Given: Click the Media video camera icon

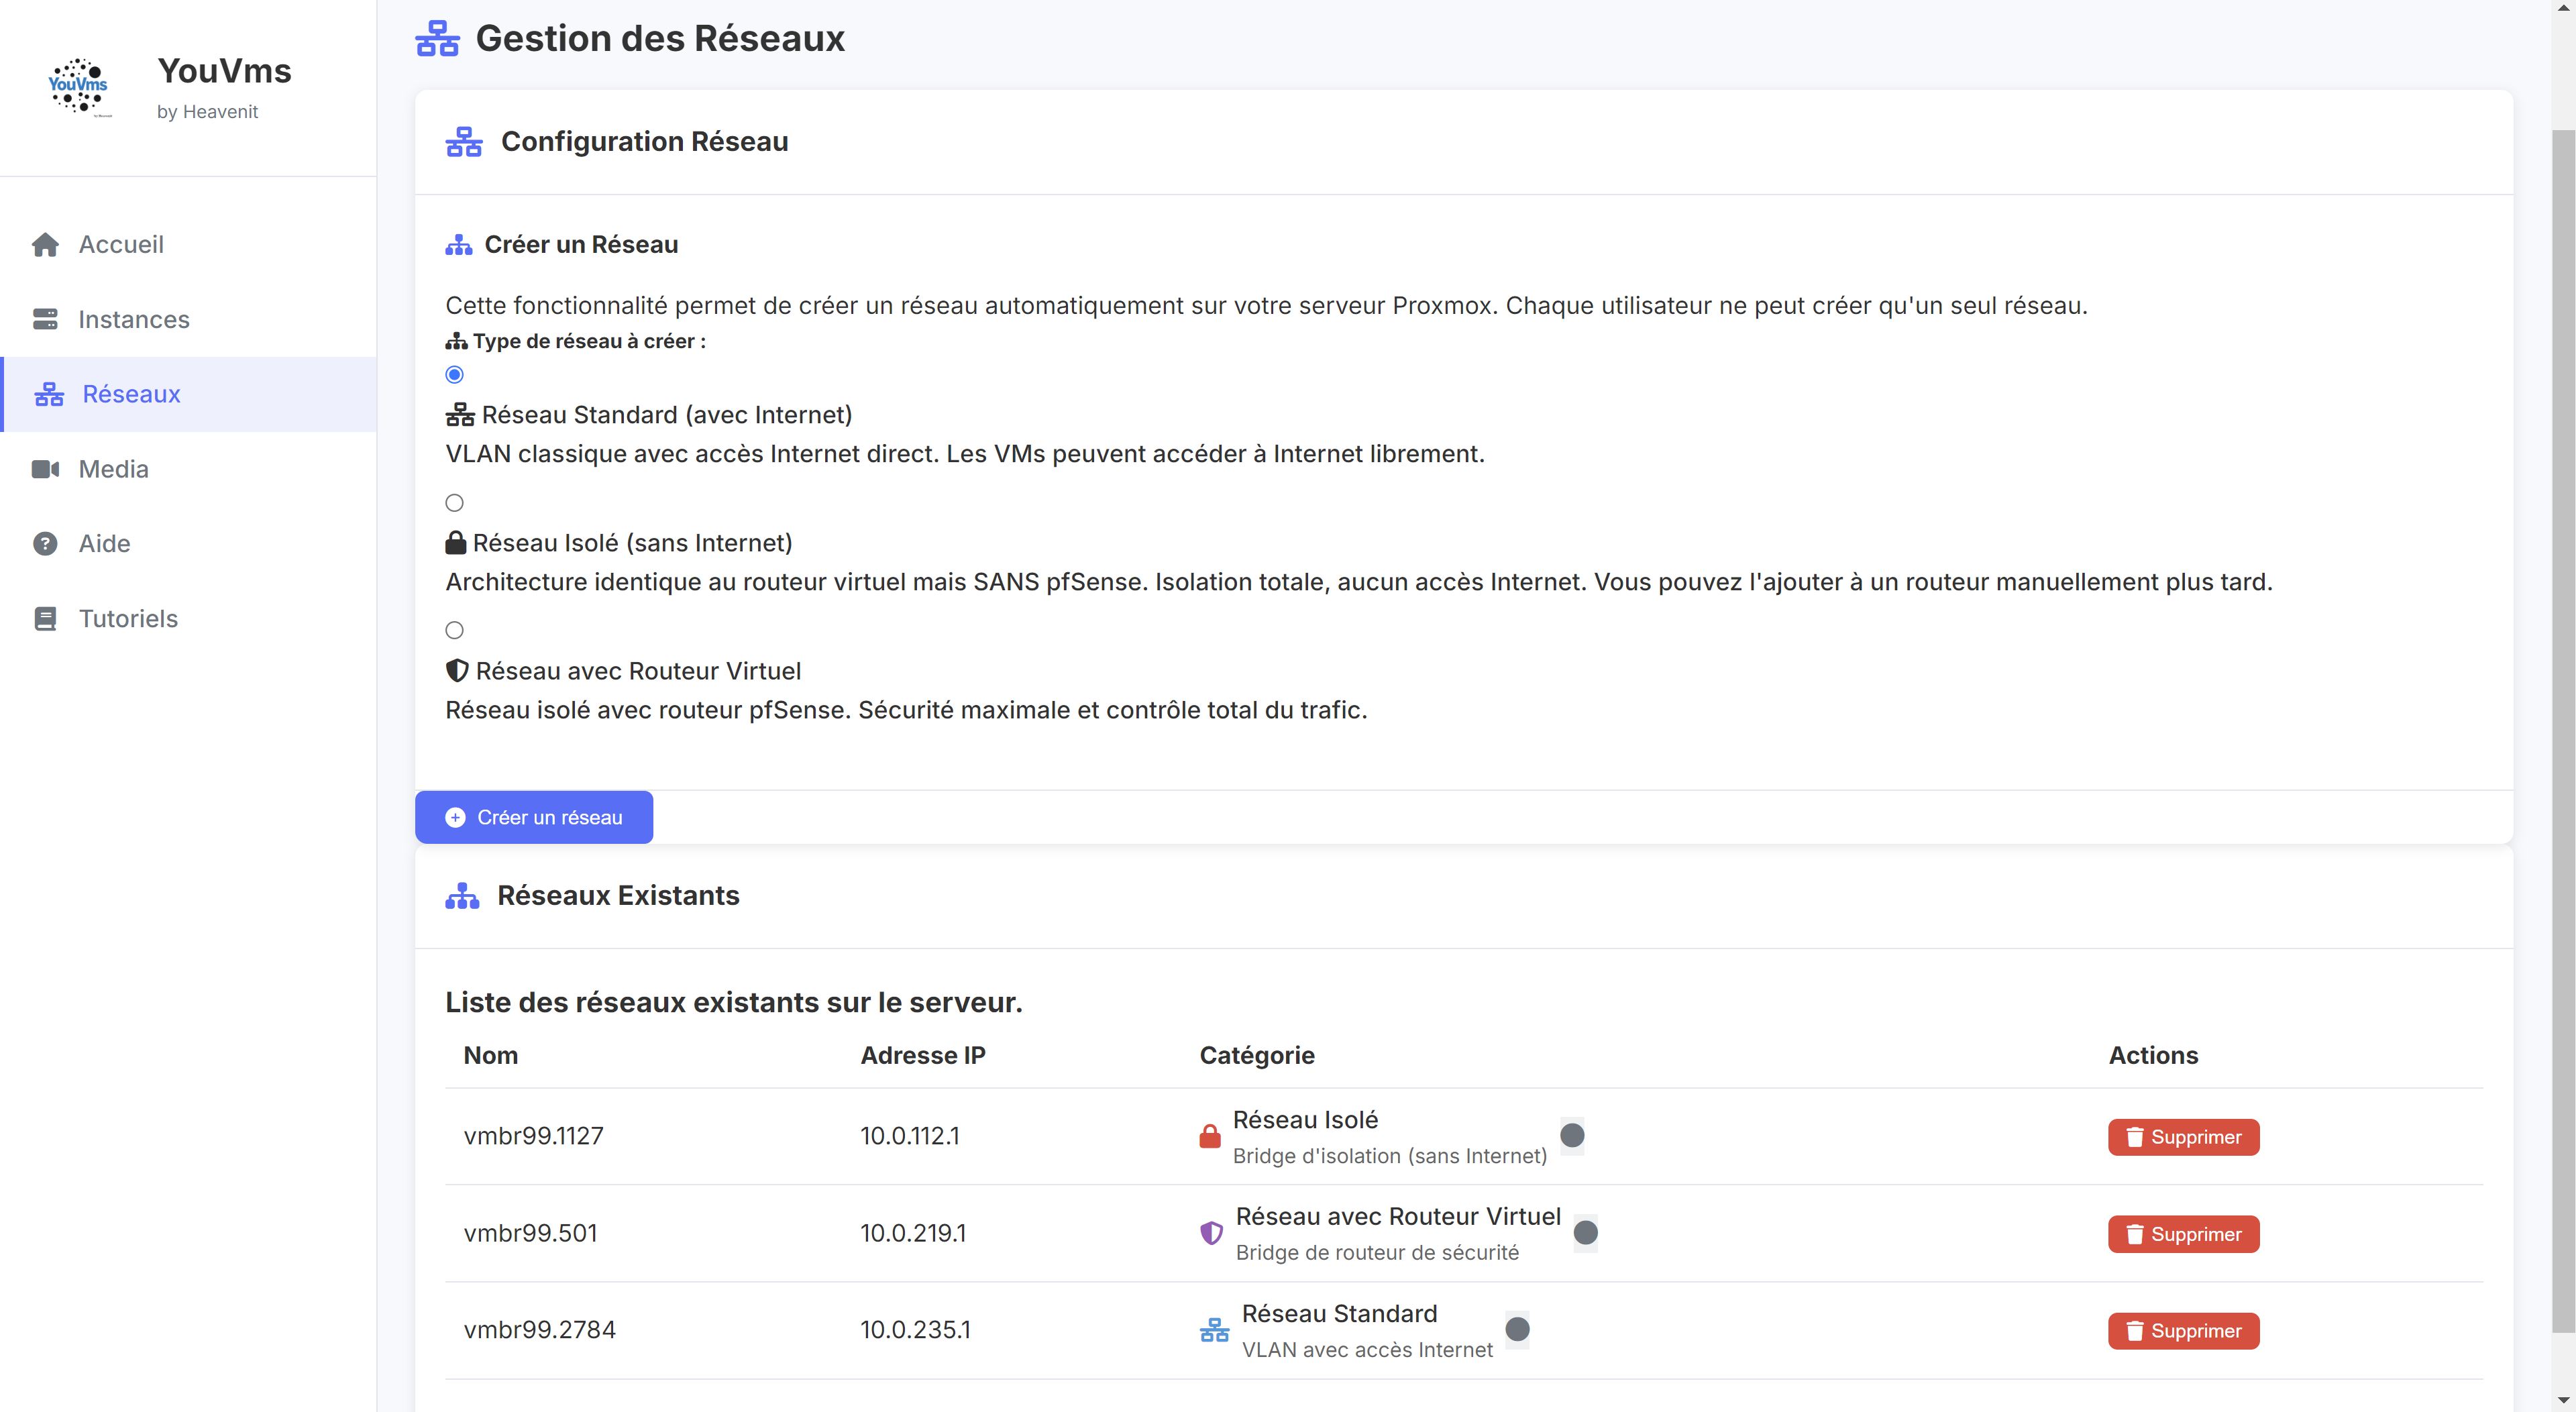Looking at the screenshot, I should 45,469.
